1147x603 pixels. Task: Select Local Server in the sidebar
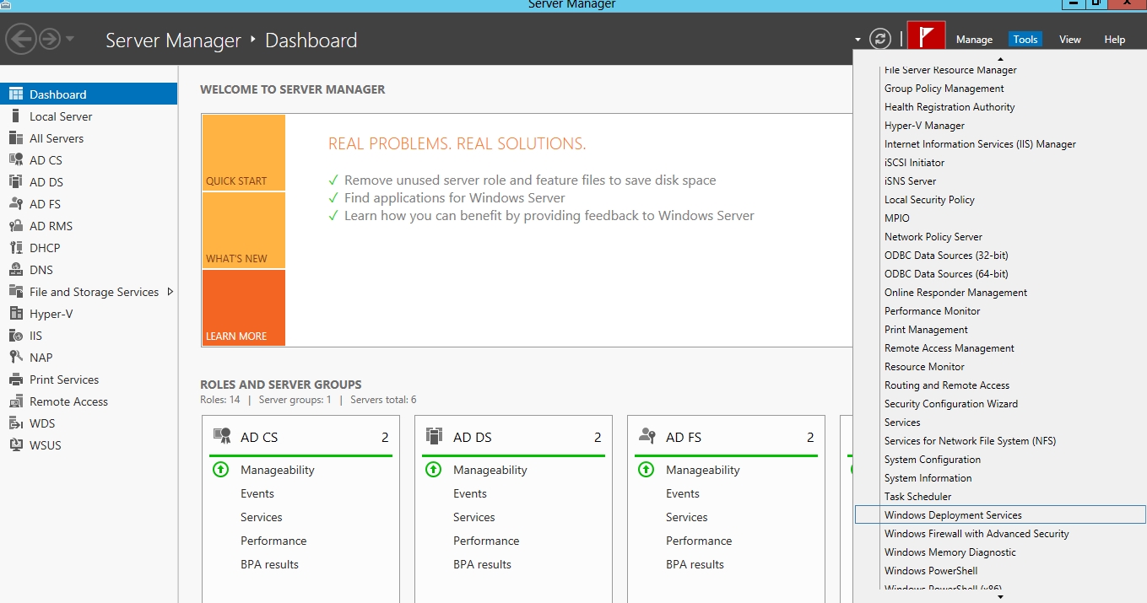[61, 116]
